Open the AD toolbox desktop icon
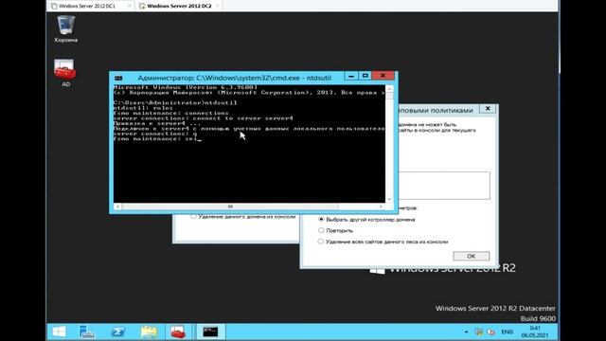Screen dimensions: 606x341 [65, 73]
